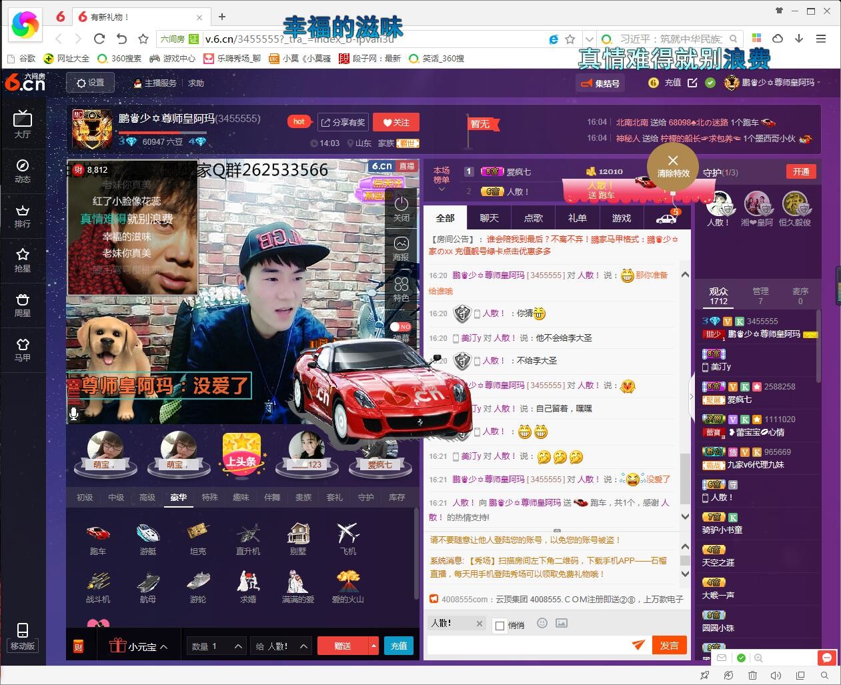Check the 悄悄 whisper checkbox

(500, 626)
